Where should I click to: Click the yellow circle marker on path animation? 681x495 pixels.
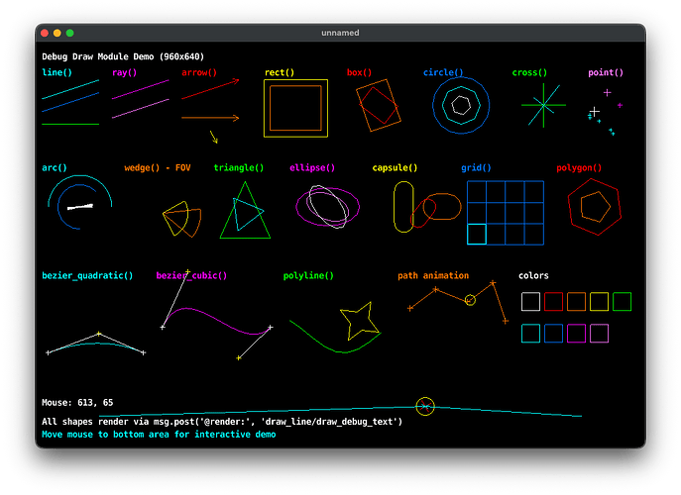click(470, 300)
